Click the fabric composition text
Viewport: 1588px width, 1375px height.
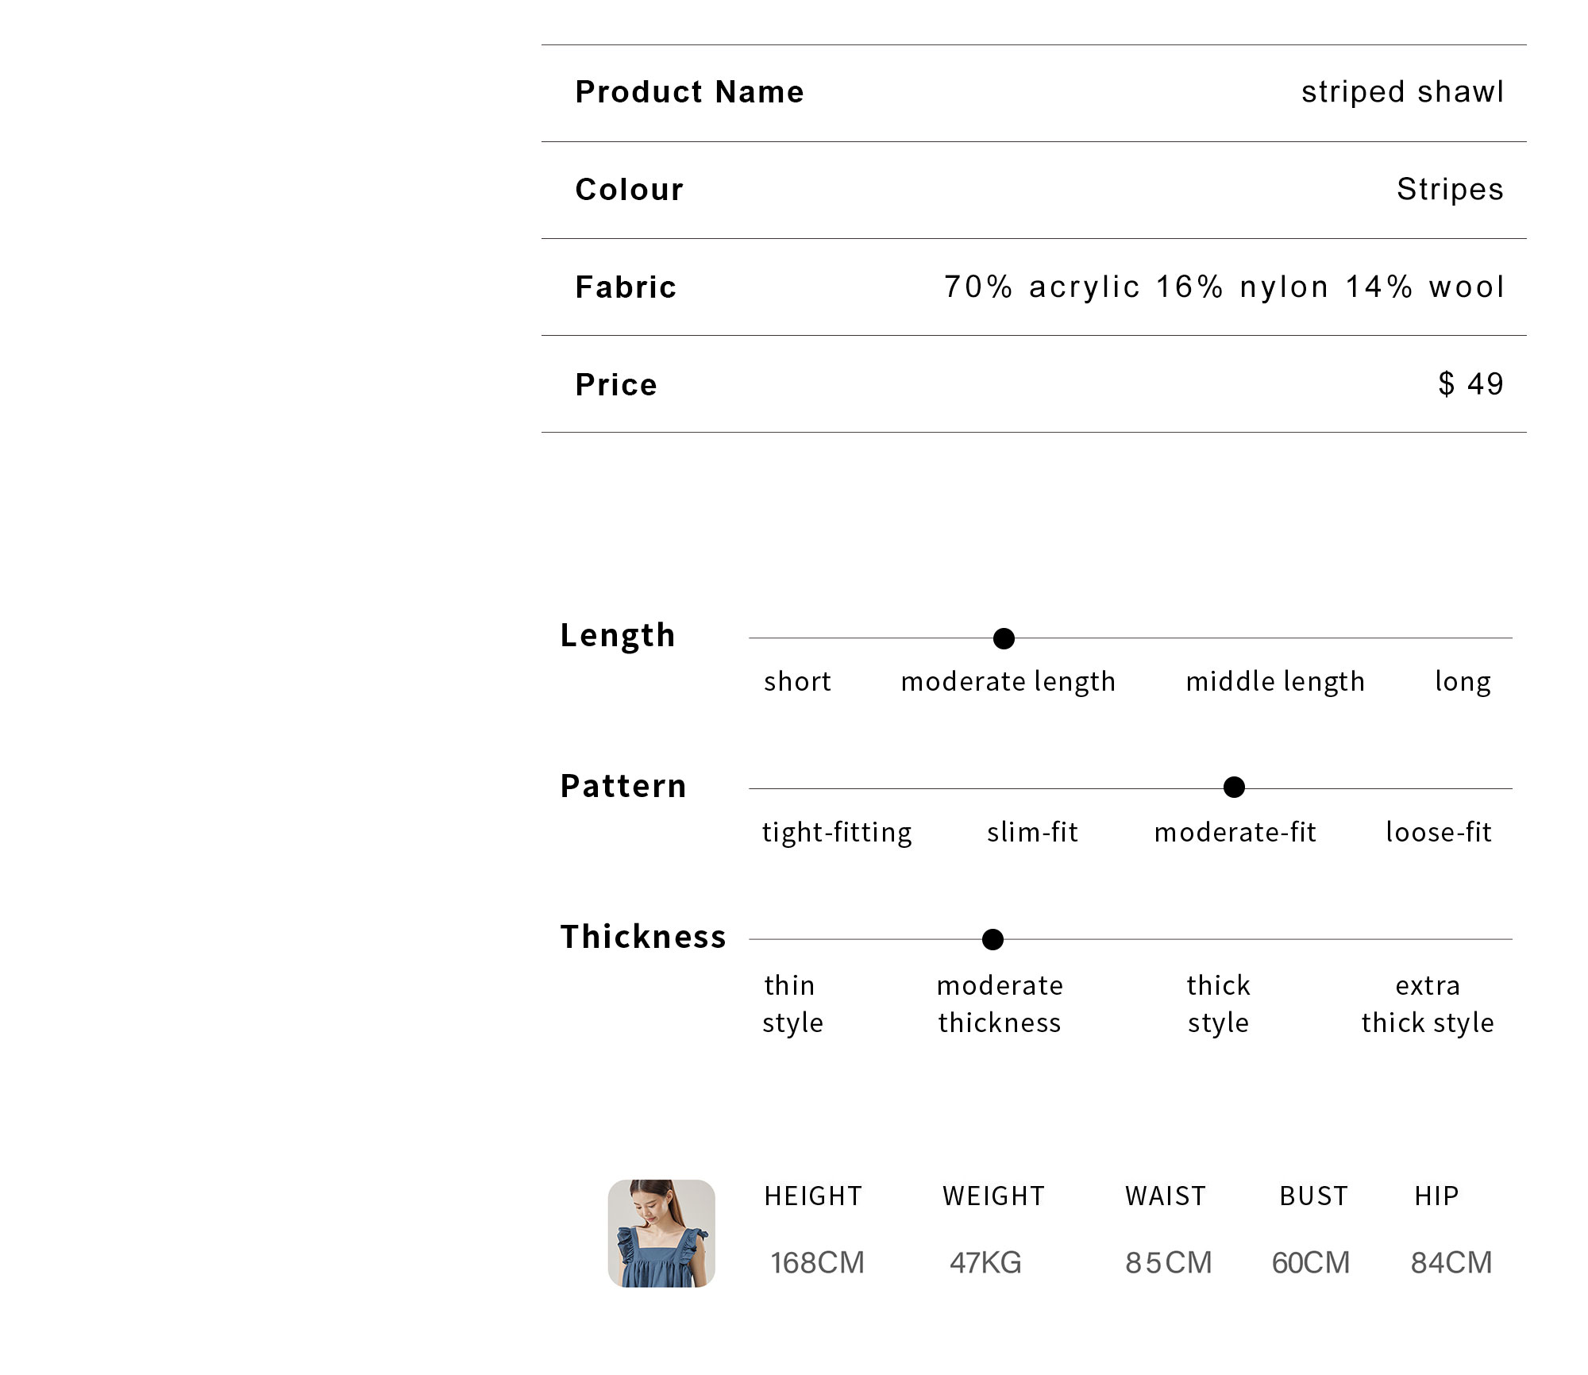[x=1224, y=287]
